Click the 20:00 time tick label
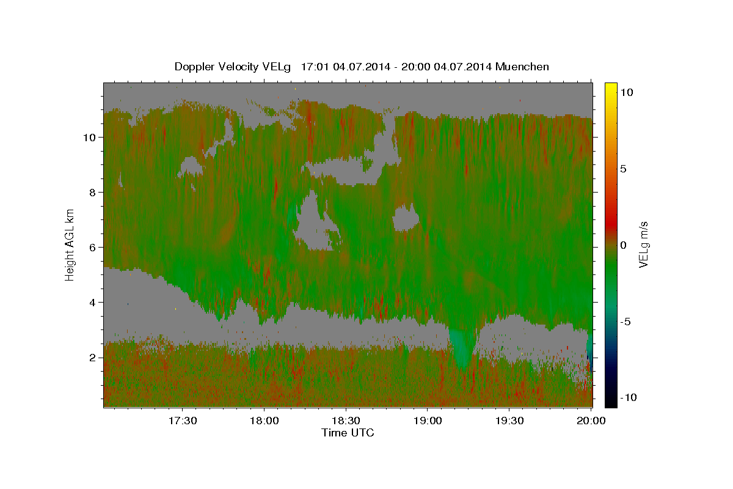Screen dimensions: 733x489 (591, 421)
